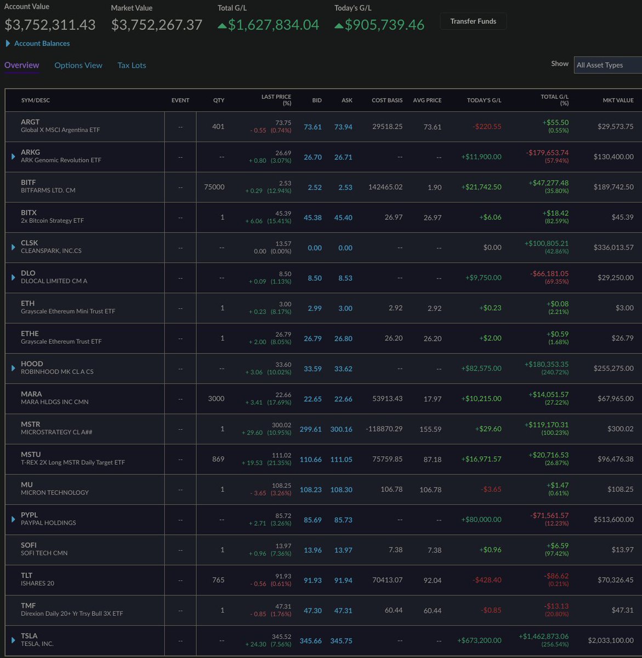This screenshot has width=642, height=658.
Task: Expand the HOOD position row
Action: coord(13,368)
